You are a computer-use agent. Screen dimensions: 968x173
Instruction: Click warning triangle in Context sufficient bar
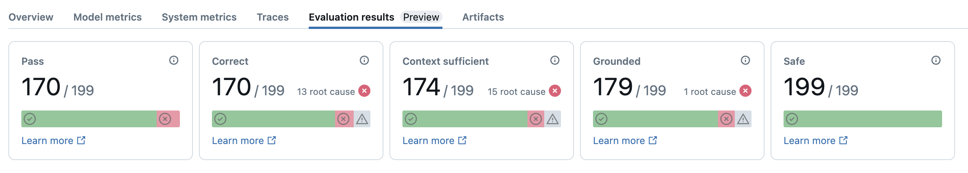(x=553, y=119)
